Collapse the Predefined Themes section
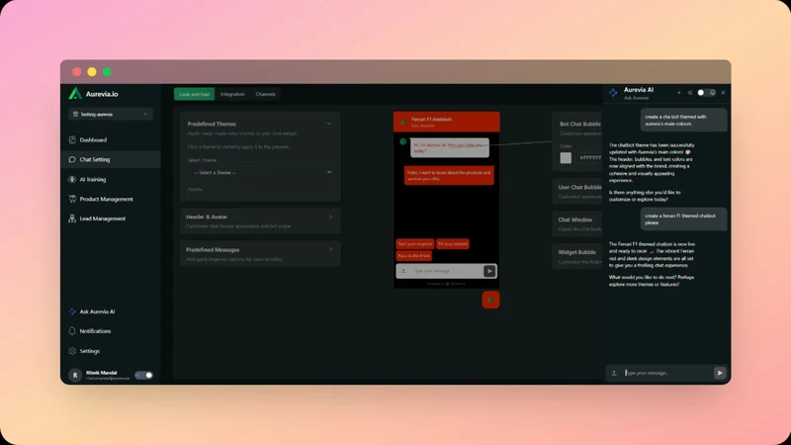791x445 pixels. point(329,124)
